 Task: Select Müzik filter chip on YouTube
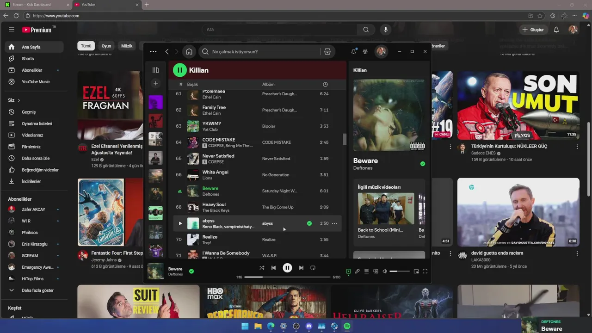(127, 46)
